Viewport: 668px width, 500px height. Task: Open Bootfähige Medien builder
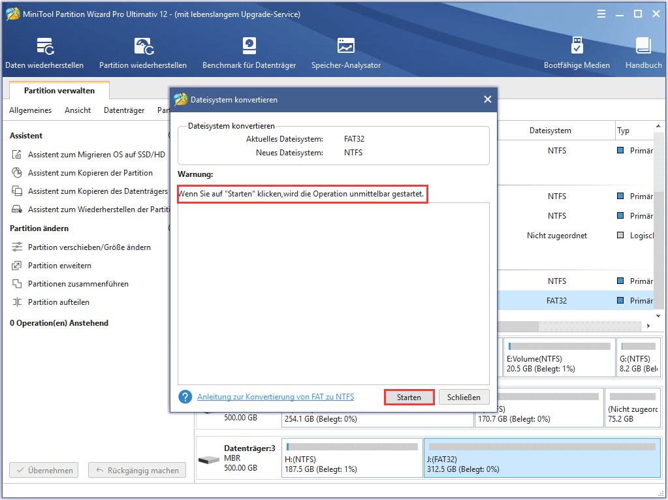pos(577,53)
